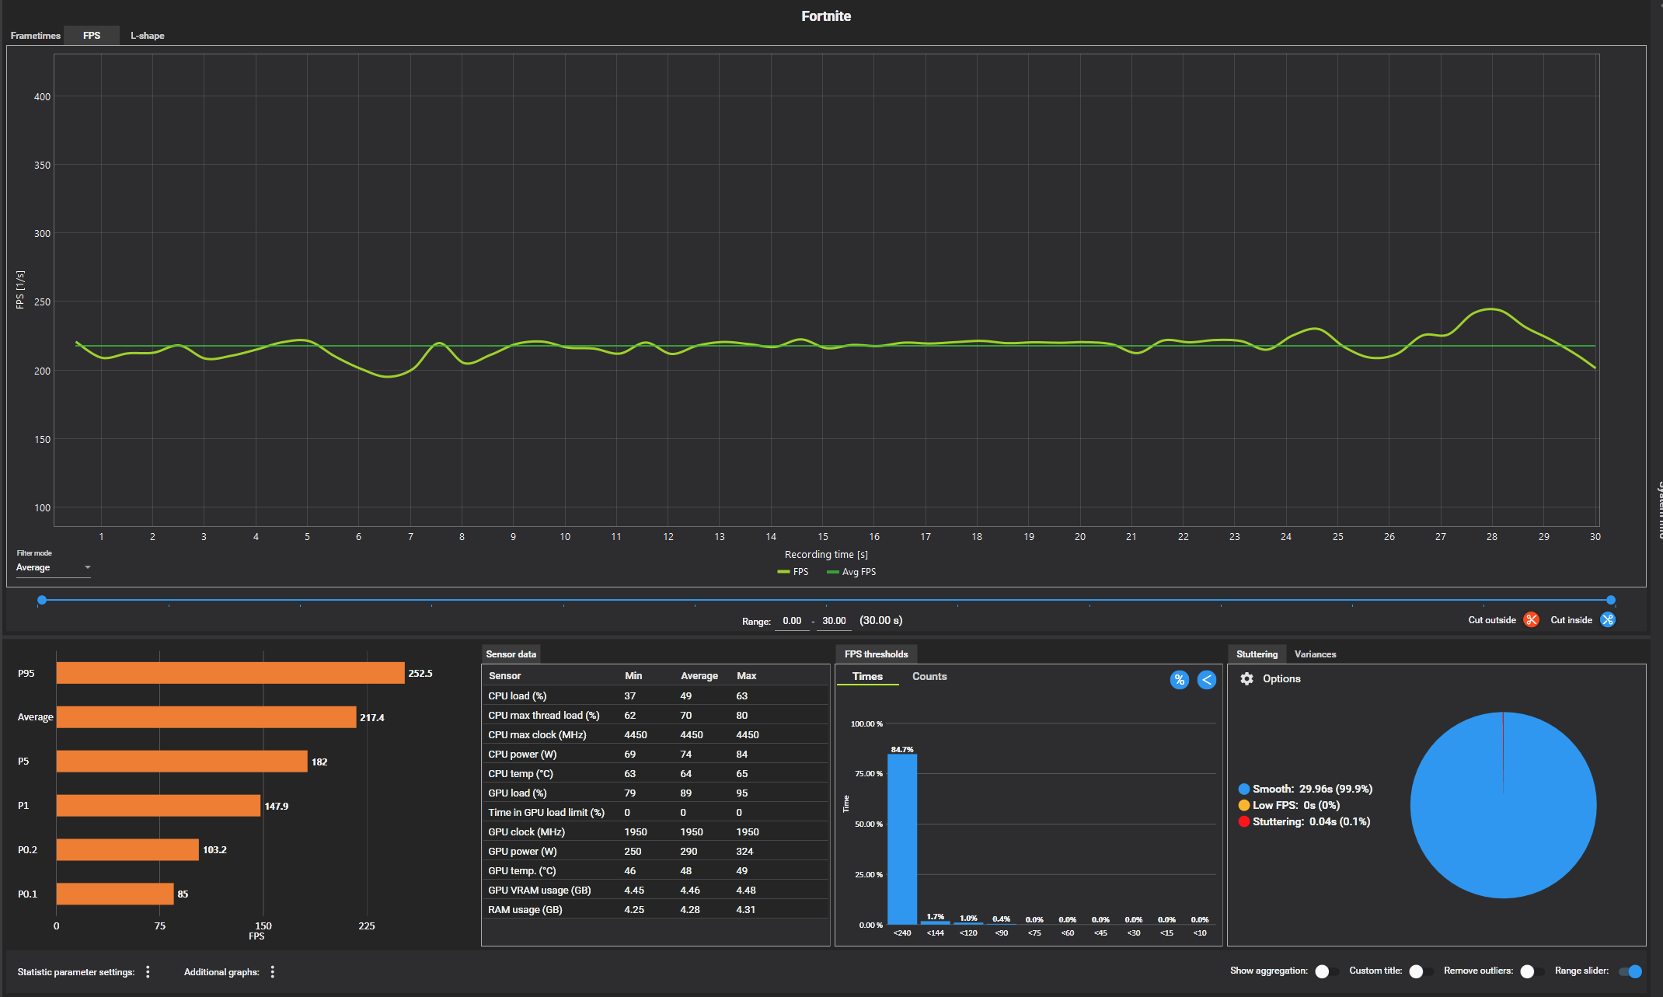Open the stuttering Options gear icon

tap(1246, 679)
